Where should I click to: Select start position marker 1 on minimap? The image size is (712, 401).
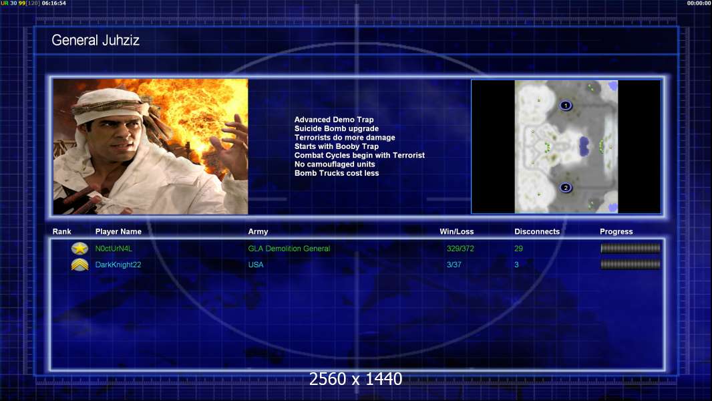point(566,106)
